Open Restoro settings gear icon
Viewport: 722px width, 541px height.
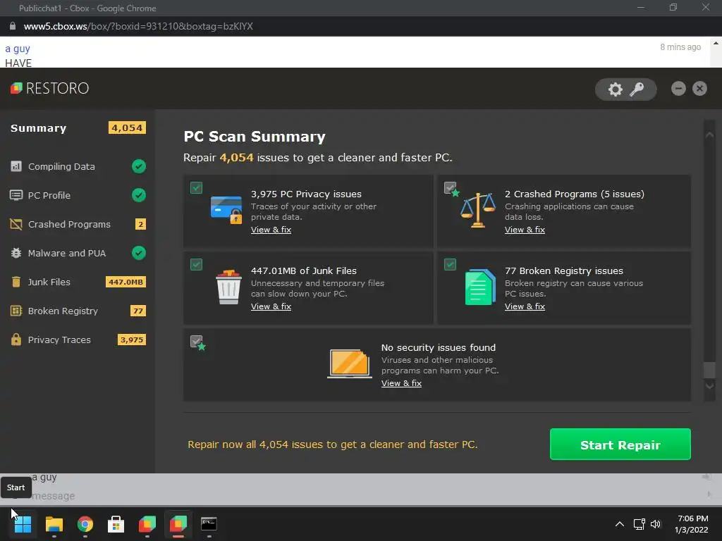(615, 89)
